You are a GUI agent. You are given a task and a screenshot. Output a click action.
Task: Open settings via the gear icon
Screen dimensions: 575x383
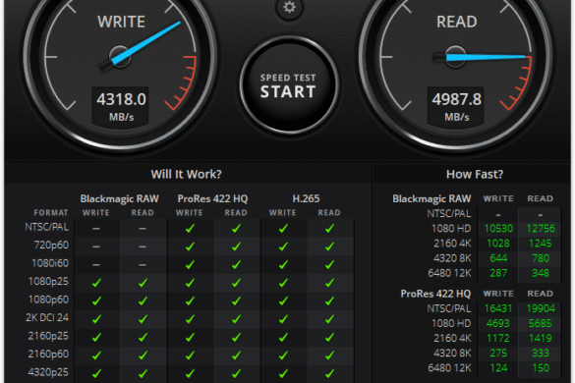tap(289, 7)
